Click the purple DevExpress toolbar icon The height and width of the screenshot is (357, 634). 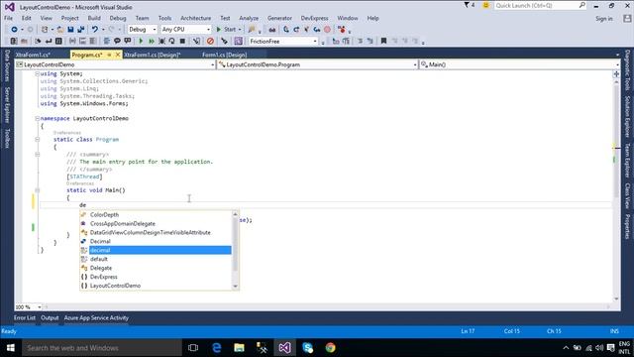coord(238,41)
